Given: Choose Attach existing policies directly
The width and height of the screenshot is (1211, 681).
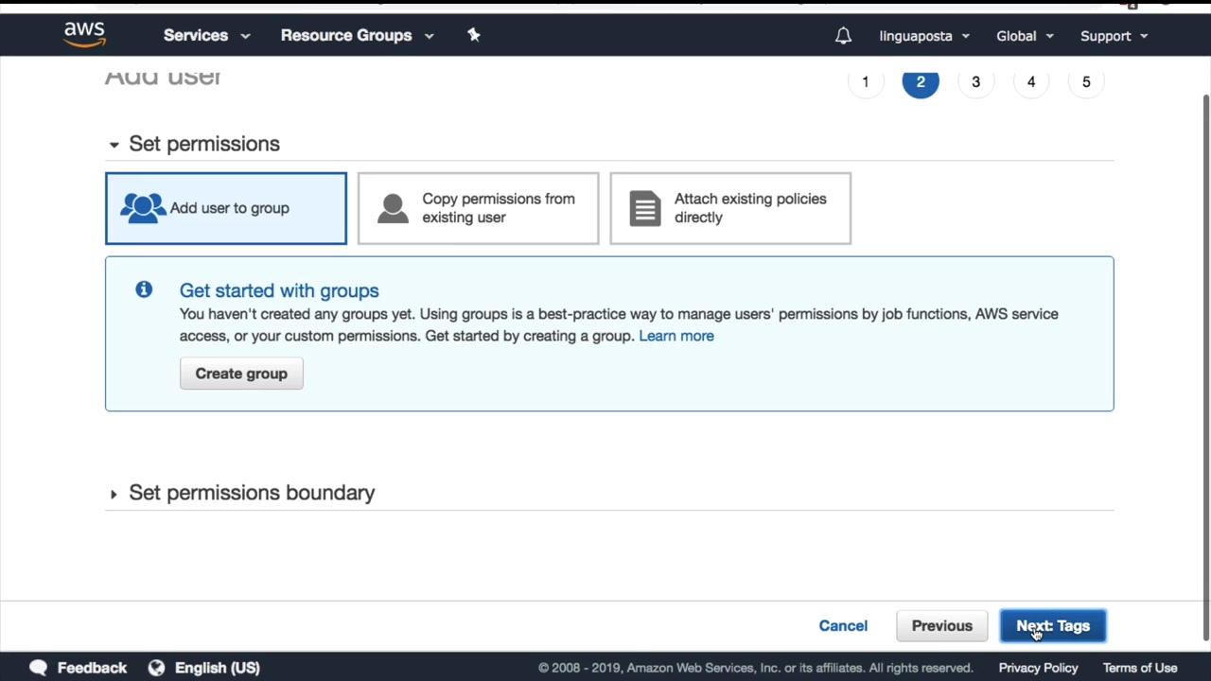Looking at the screenshot, I should (730, 208).
